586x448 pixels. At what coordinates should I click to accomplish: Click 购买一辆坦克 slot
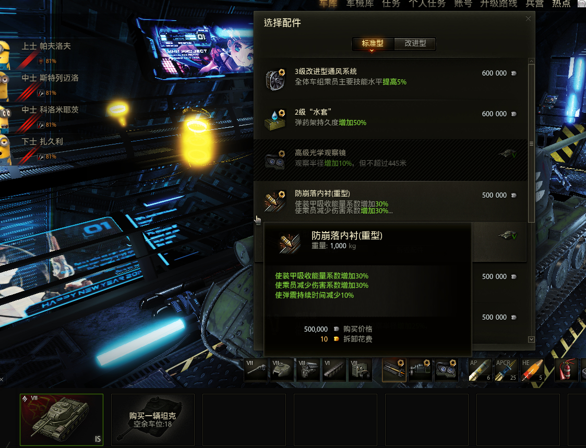pos(153,420)
